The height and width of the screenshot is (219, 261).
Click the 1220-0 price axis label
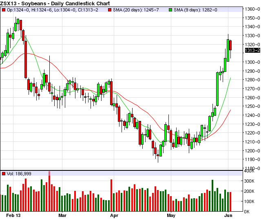pos(252,133)
